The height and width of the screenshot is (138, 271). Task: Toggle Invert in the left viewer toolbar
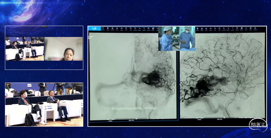coord(121,29)
